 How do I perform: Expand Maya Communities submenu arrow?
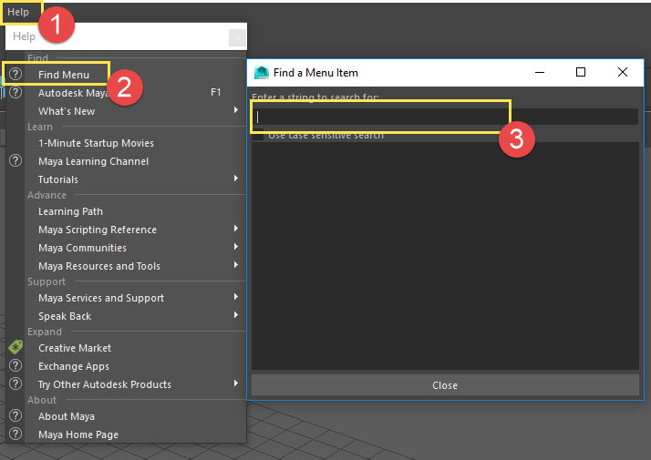[236, 247]
